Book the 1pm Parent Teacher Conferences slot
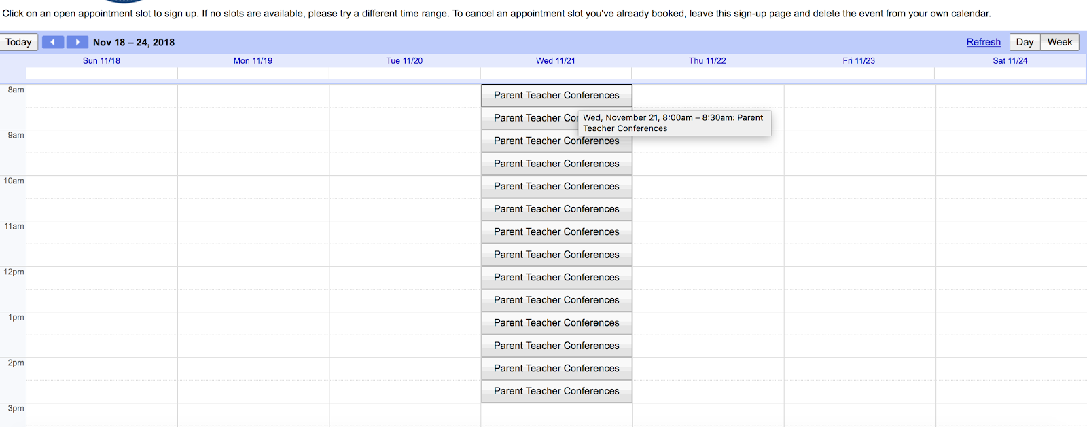Viewport: 1087px width, 427px height. (556, 323)
